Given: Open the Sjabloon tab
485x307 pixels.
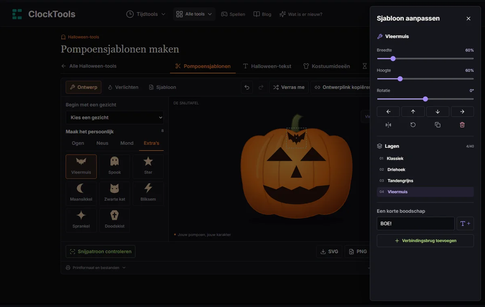Looking at the screenshot, I should pyautogui.click(x=162, y=87).
